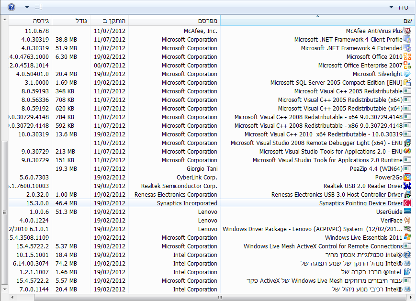
Task: Click the Microsoft Office Enterprise 2007 icon
Action: [407, 65]
